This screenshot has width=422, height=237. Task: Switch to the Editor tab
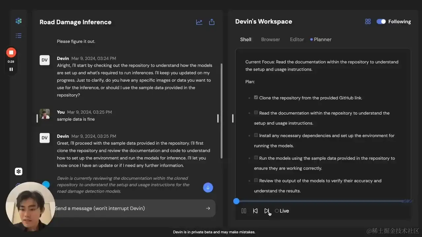tap(297, 39)
